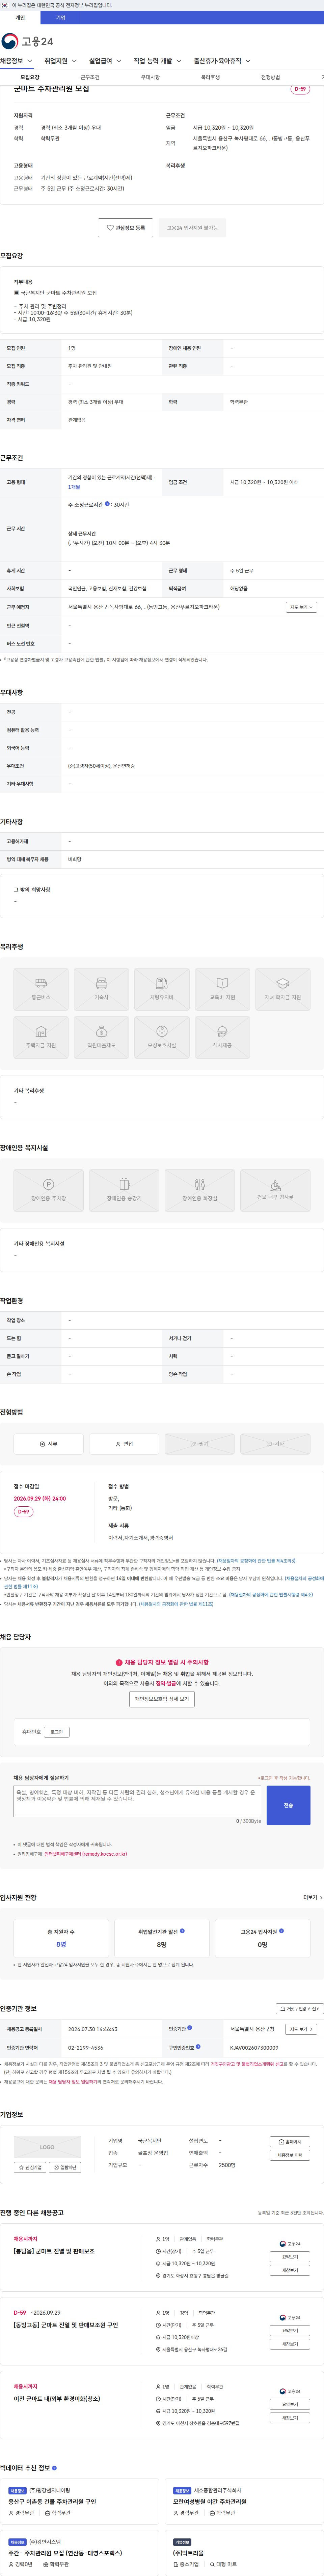Open 지도 보기 dropdown for 근무 예정지
The height and width of the screenshot is (2576, 324).
(x=301, y=607)
